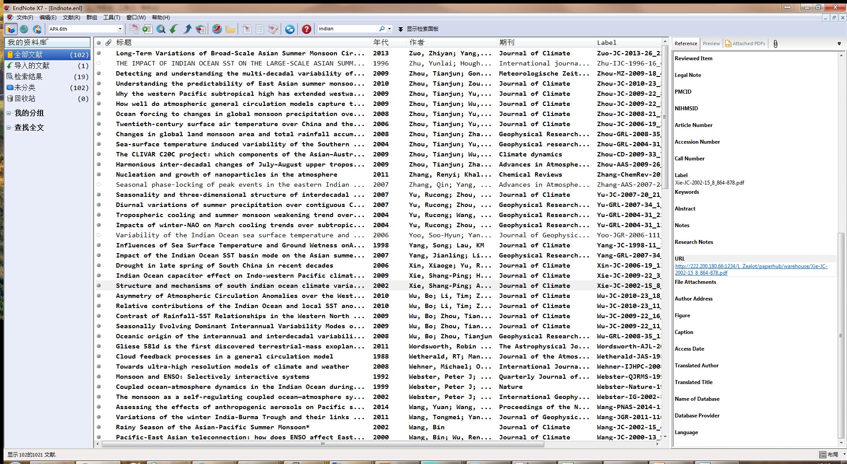The image size is (847, 464).
Task: Toggle read dot for Gliese 581d row
Action: coord(99,346)
